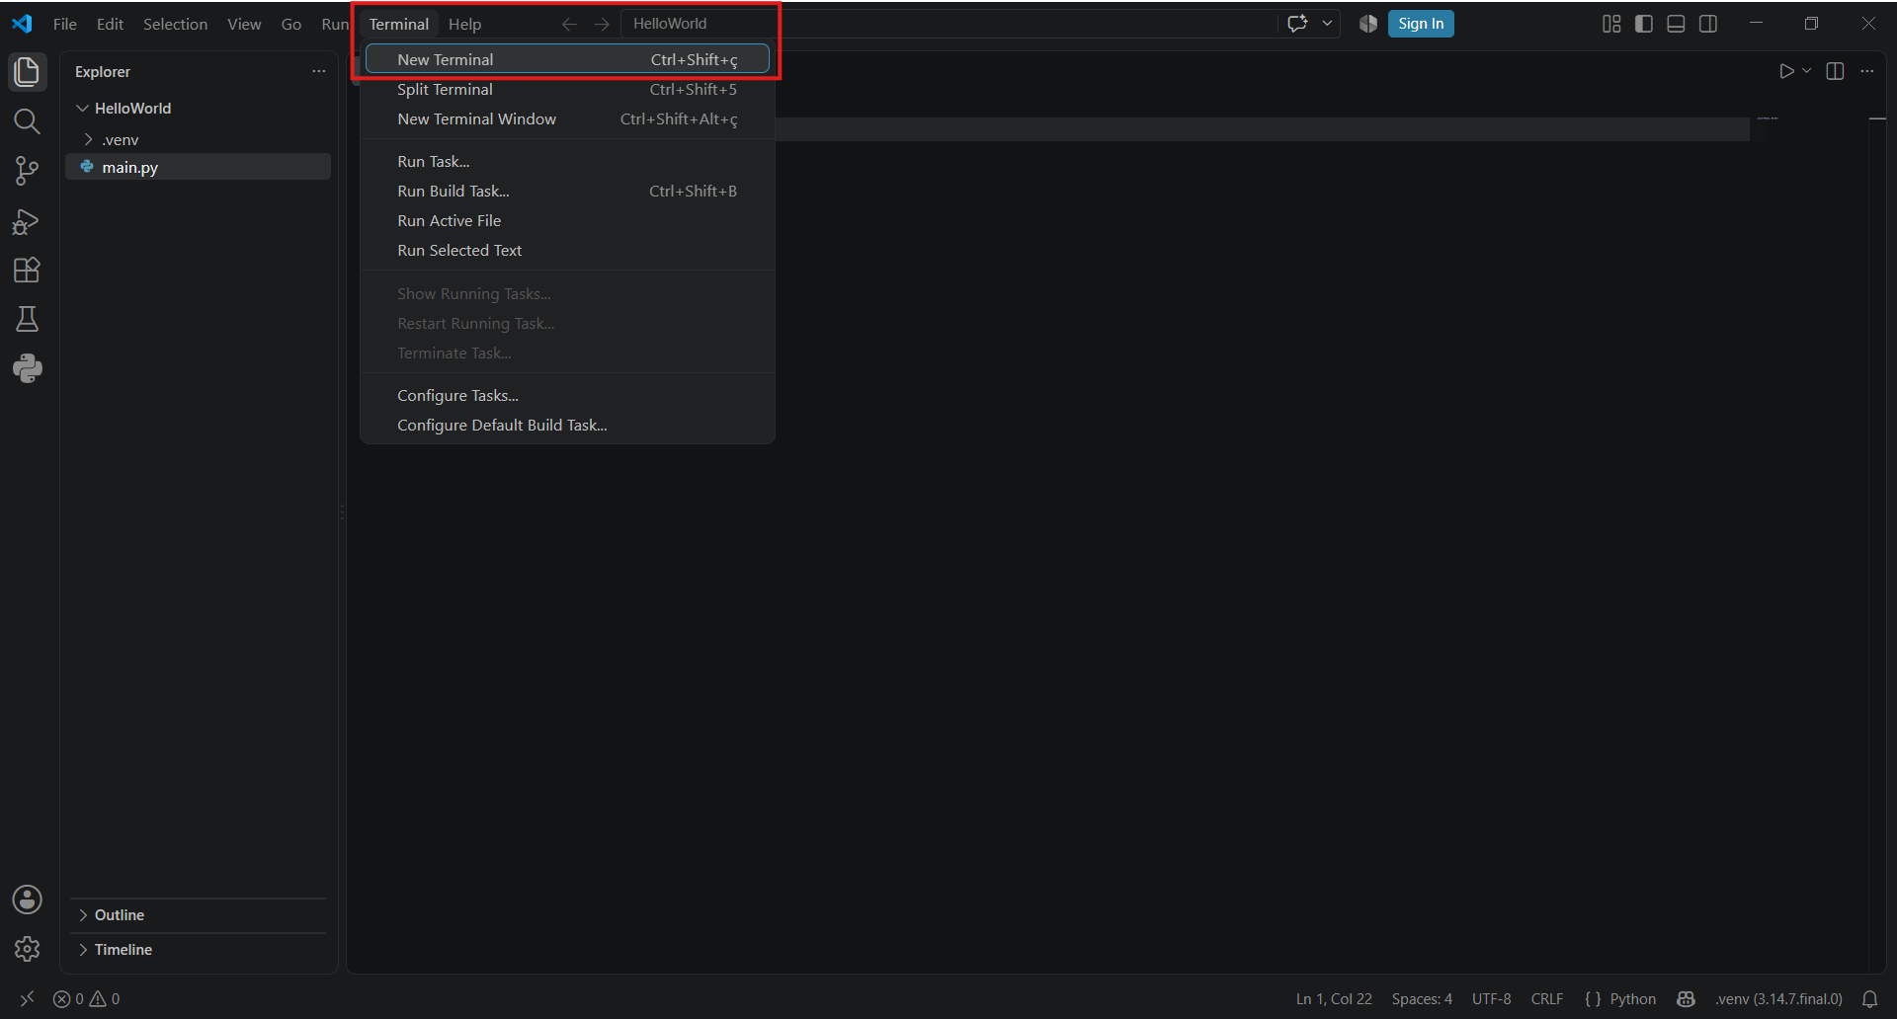The height and width of the screenshot is (1019, 1897).
Task: Choose New Terminal from menu
Action: click(567, 59)
